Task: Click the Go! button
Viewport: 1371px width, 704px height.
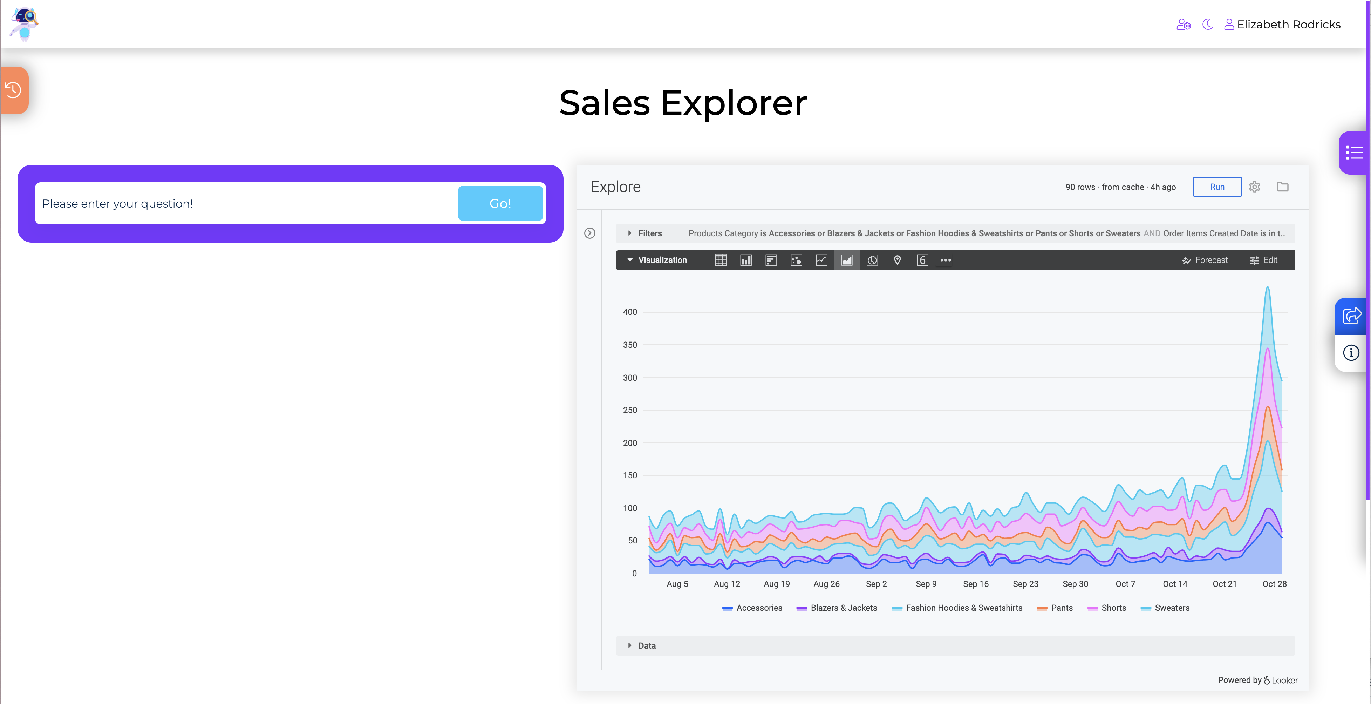Action: pos(500,203)
